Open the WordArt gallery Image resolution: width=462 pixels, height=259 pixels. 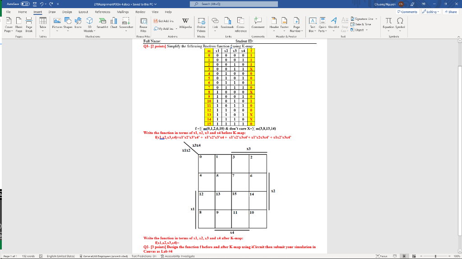tap(333, 25)
